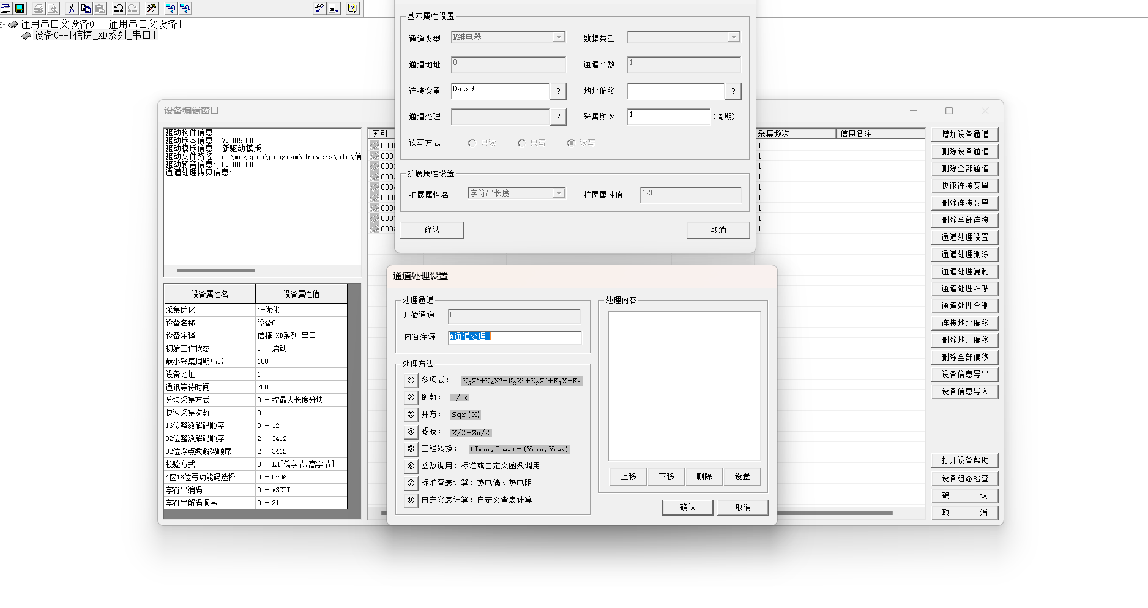Open the 数据类型 dropdown list
This screenshot has height=608, width=1148.
pos(733,38)
